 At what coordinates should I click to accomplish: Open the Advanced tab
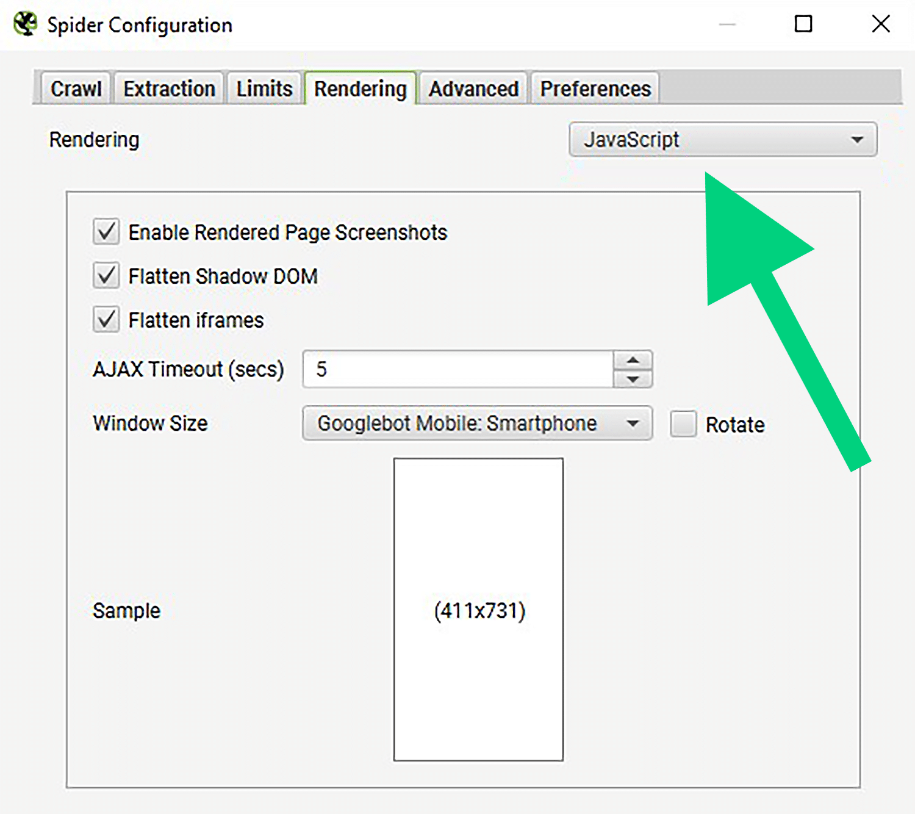click(473, 88)
